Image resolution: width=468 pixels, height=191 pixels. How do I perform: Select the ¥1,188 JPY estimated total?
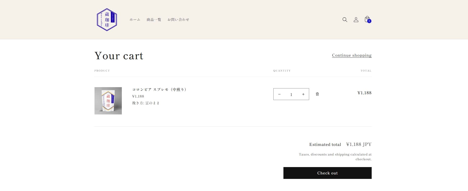359,144
